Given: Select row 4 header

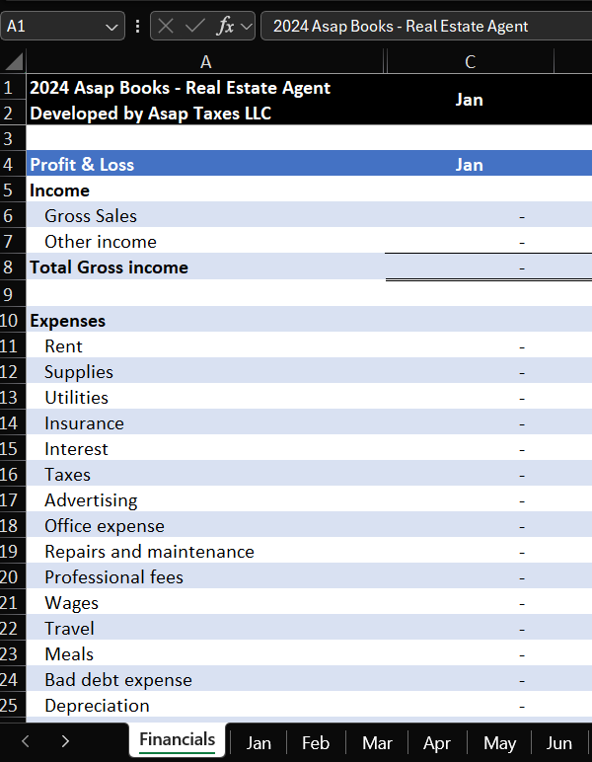Looking at the screenshot, I should tap(13, 164).
